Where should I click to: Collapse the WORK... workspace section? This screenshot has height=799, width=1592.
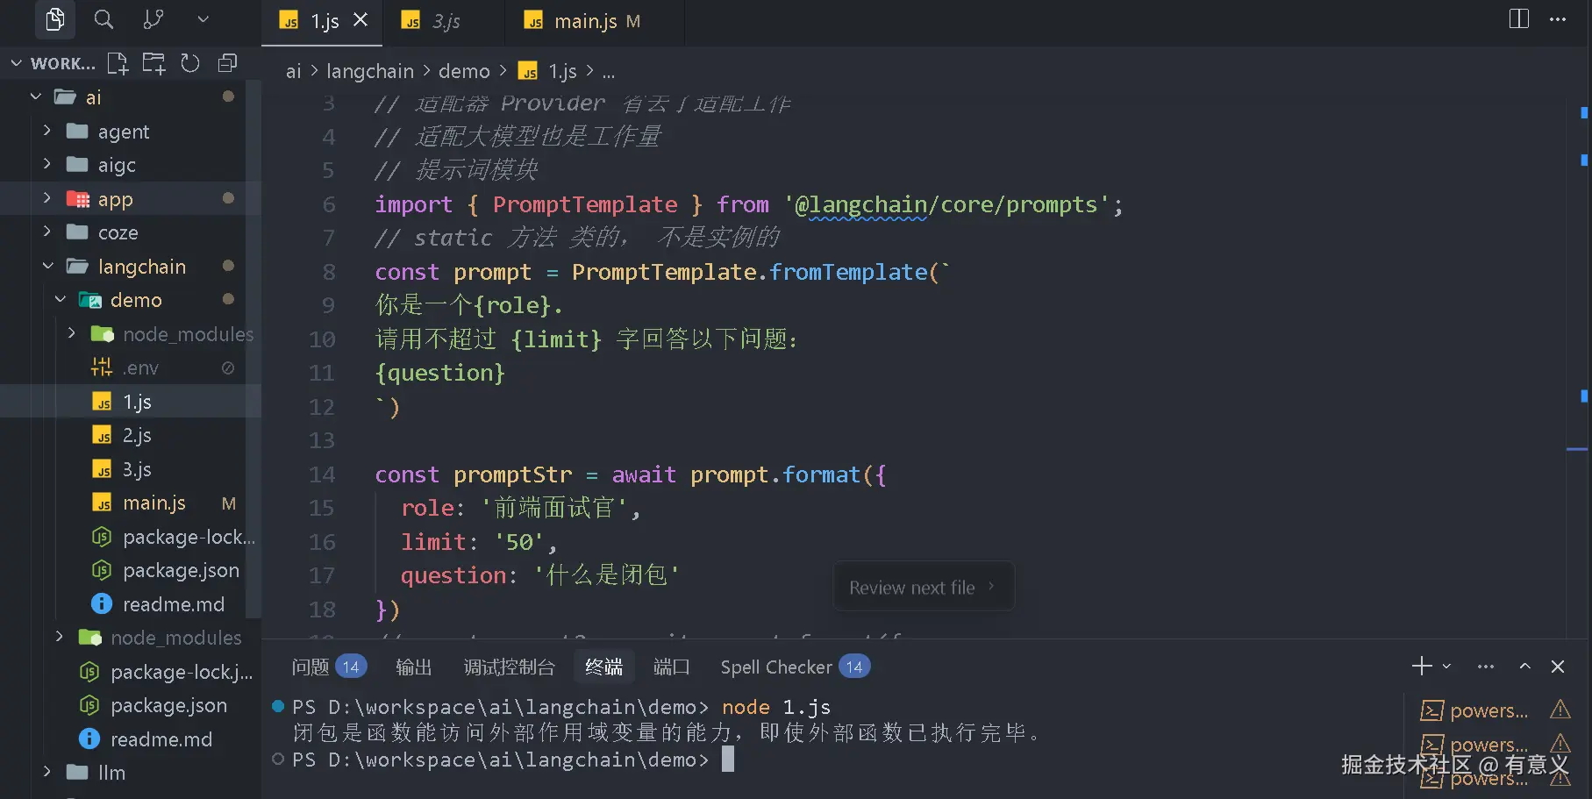(17, 63)
